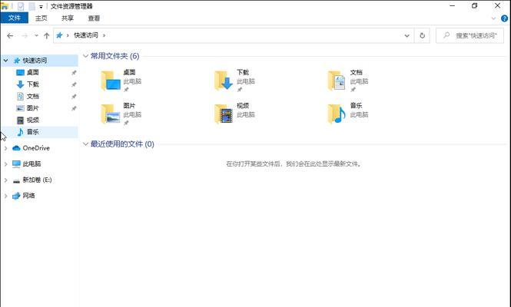Screen dimensions: 511x307
Task: Go up one folder level arrow
Action: pyautogui.click(x=47, y=35)
